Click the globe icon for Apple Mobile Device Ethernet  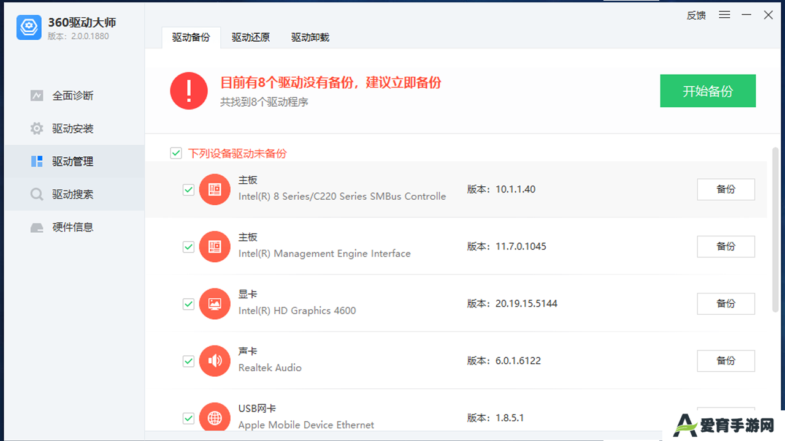215,418
